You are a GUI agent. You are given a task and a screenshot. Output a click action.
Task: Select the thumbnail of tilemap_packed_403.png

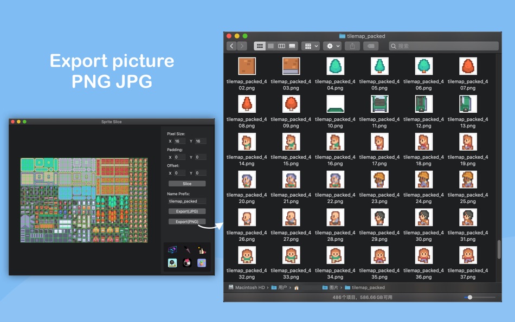[x=291, y=66]
